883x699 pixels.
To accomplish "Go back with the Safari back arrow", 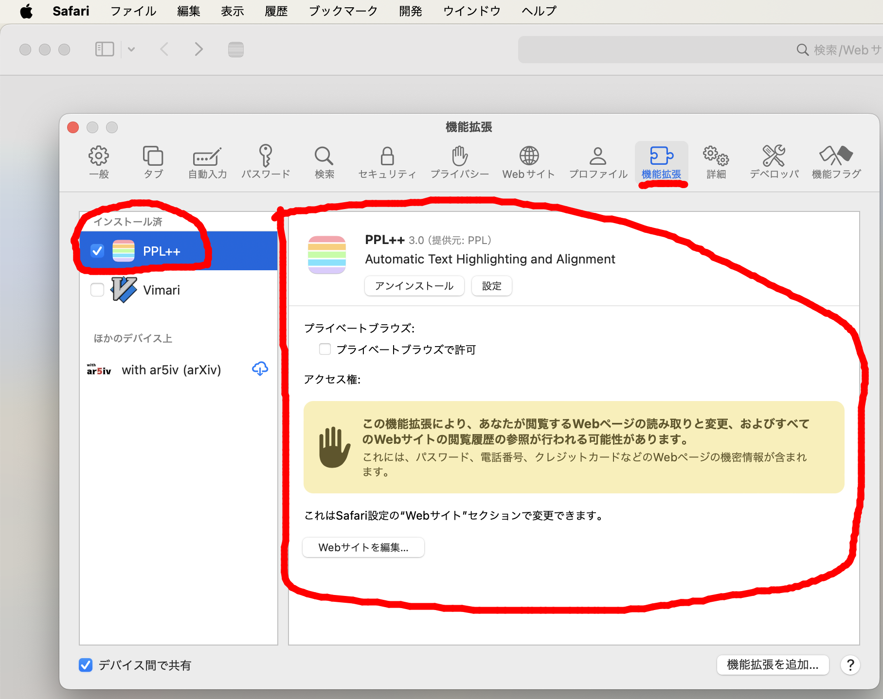I will point(164,49).
